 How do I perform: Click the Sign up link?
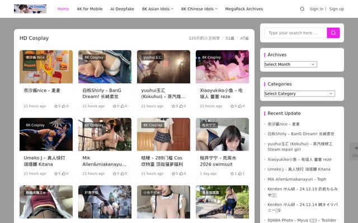336,9
